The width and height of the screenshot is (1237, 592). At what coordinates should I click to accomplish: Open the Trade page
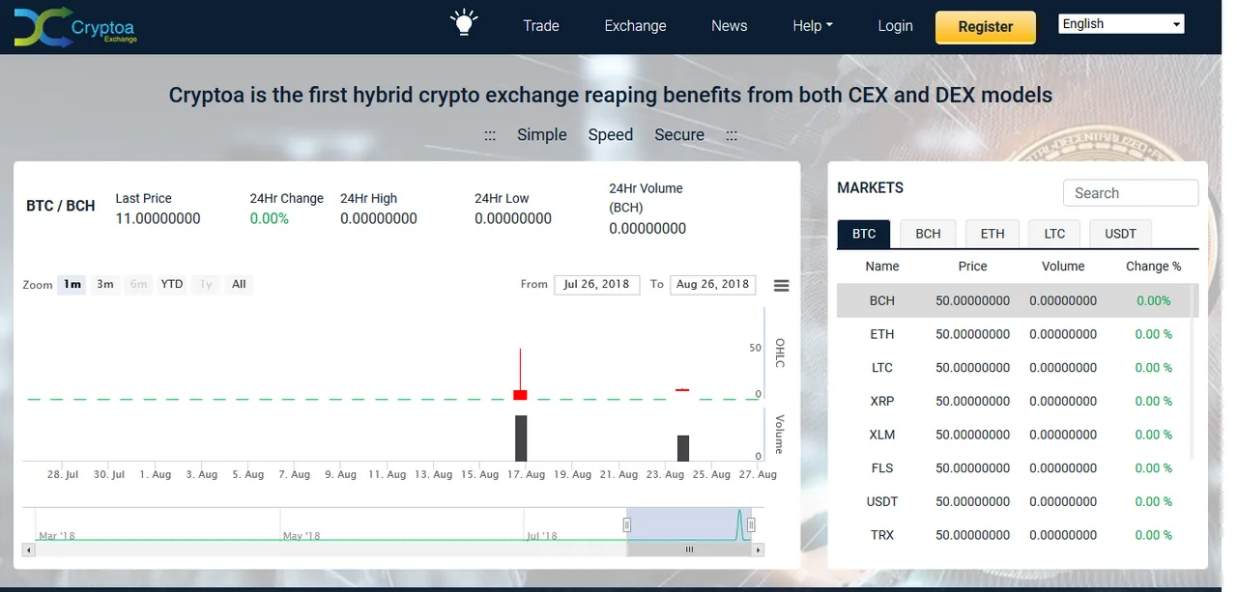tap(541, 26)
